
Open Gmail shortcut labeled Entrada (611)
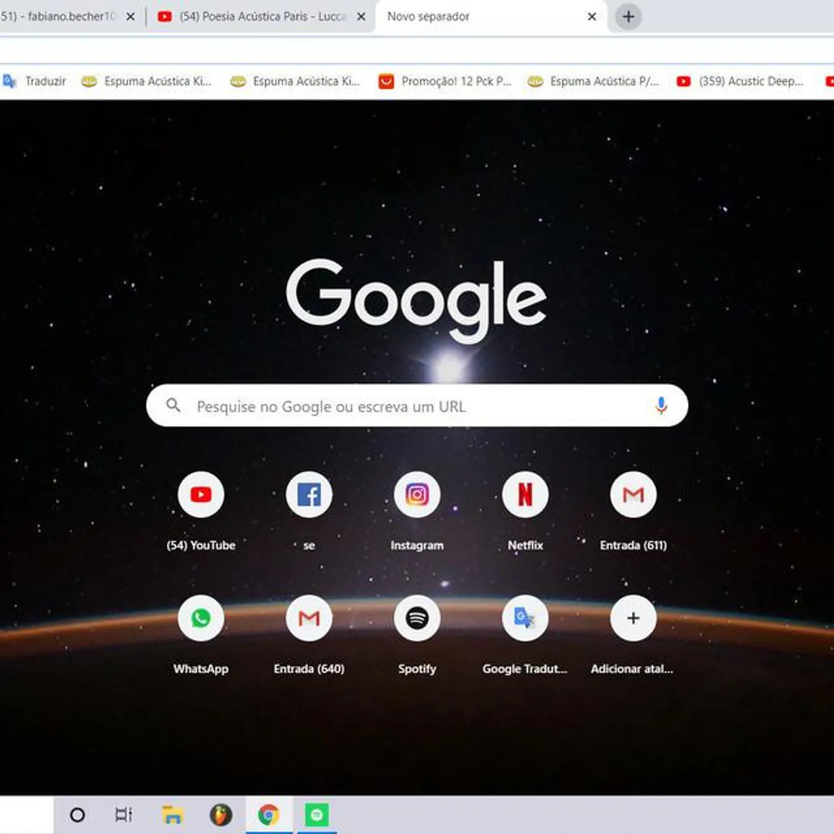[x=633, y=494]
